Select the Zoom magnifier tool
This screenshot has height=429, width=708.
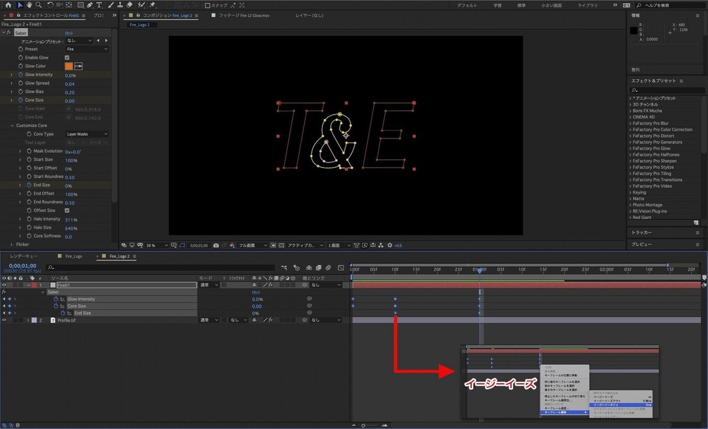point(39,5)
